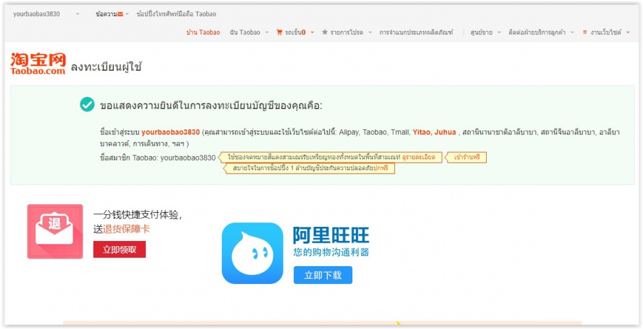Click the เข้าร้านฟรี tag link
Viewport: 643px width, 329px height.
pos(467,157)
